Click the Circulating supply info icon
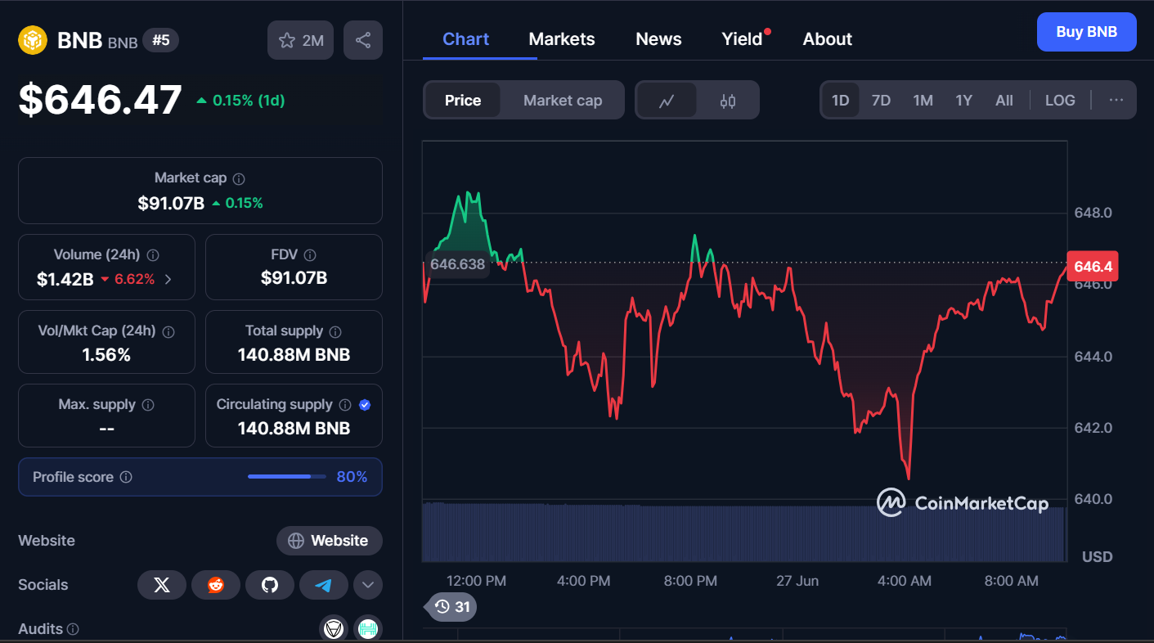This screenshot has height=643, width=1154. pos(345,405)
